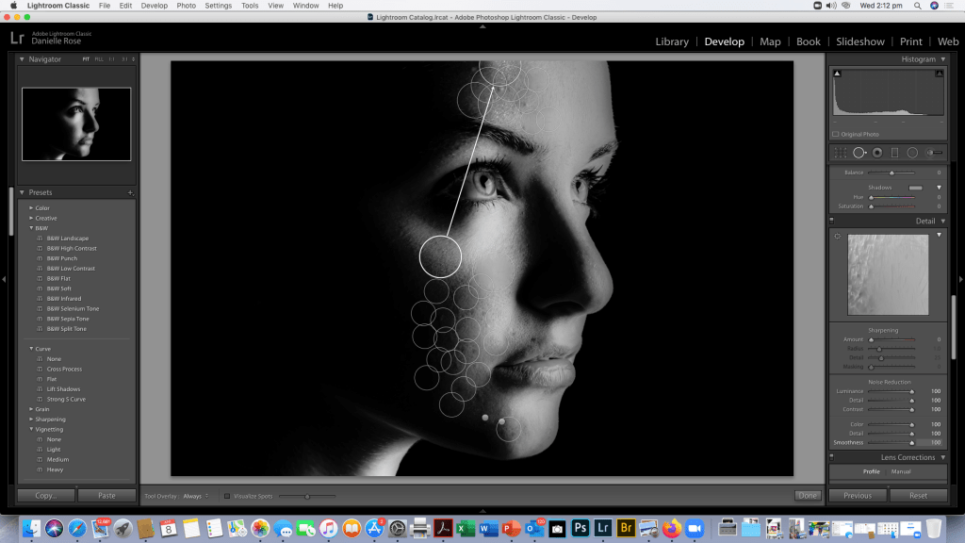Image resolution: width=965 pixels, height=543 pixels.
Task: Toggle the Detail panel on/off switch
Action: pos(833,222)
